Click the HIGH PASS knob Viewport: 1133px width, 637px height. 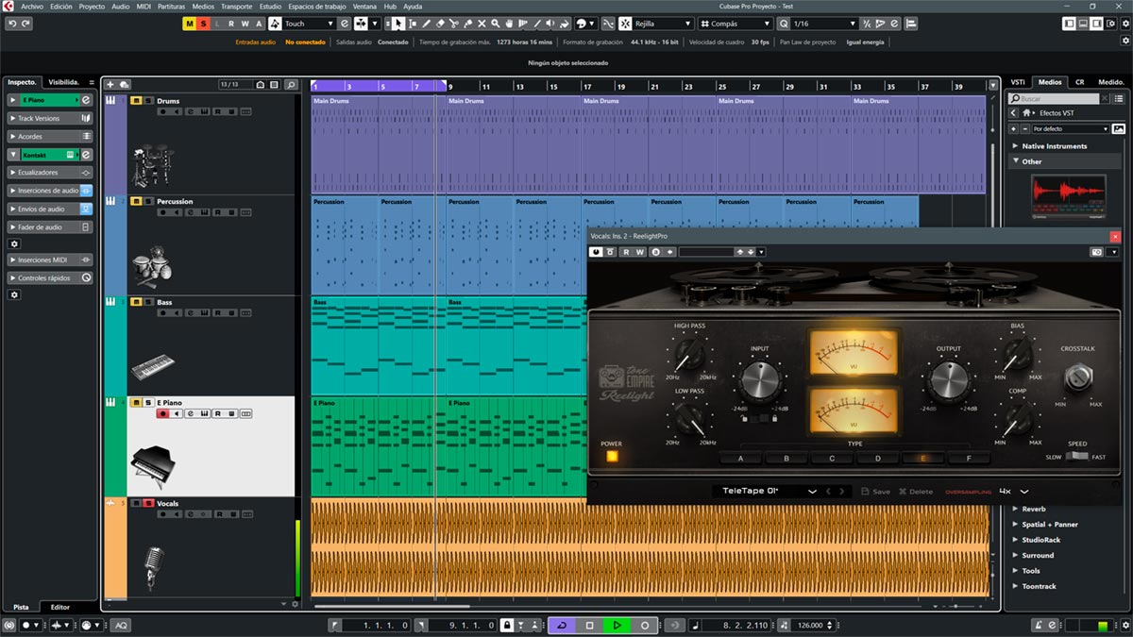coord(689,355)
